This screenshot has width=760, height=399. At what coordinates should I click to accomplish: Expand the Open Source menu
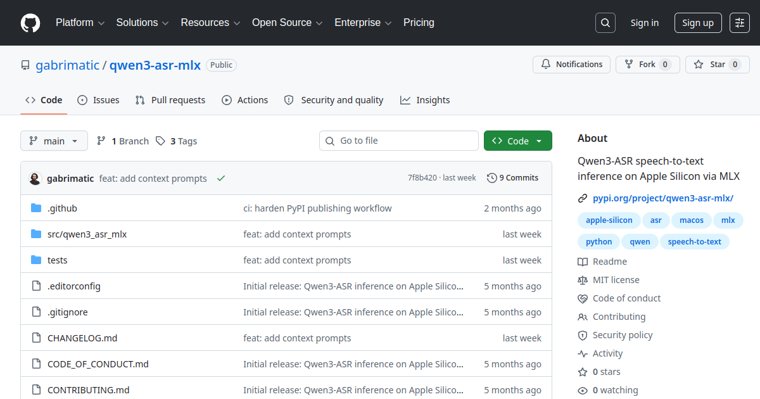coord(288,23)
